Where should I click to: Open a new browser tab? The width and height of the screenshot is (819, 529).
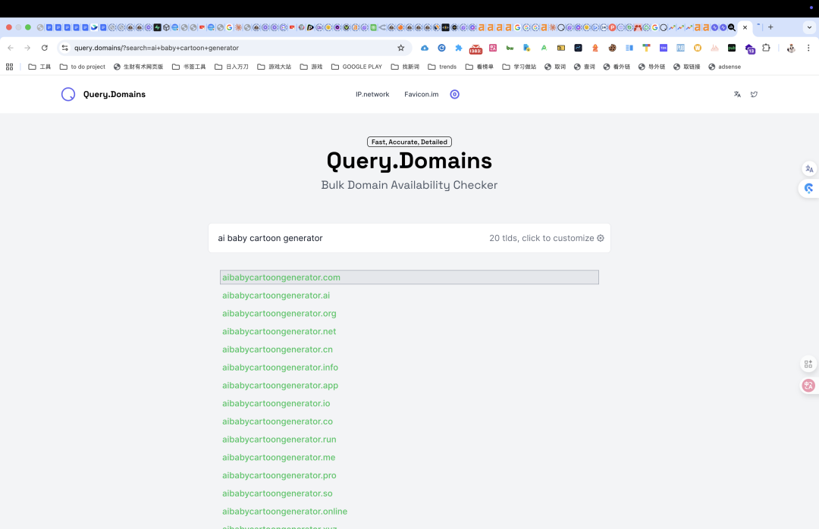coord(770,27)
